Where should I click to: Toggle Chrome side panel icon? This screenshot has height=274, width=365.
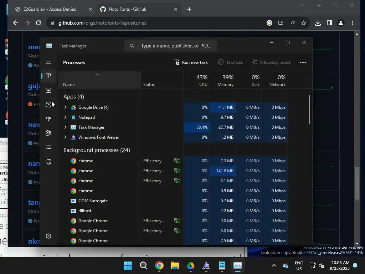coord(329,23)
